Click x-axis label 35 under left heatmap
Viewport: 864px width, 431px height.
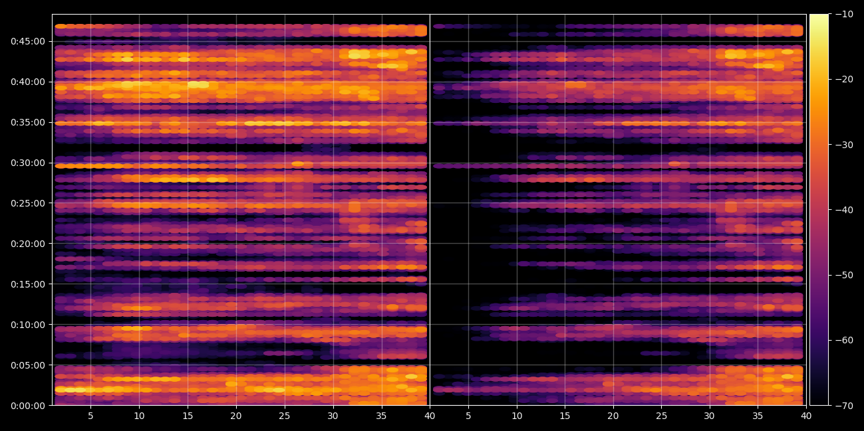click(381, 416)
